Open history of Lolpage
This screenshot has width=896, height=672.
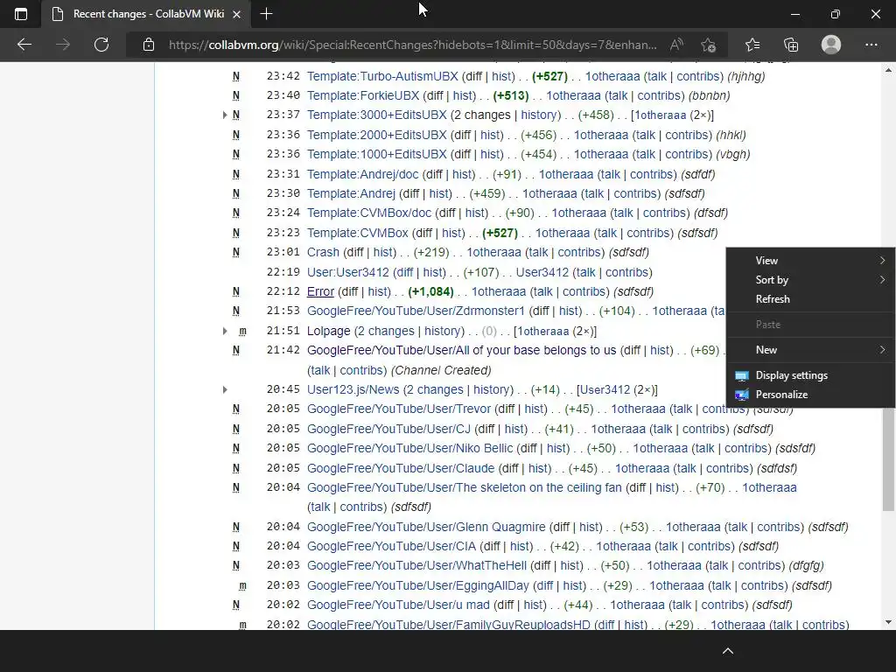(x=444, y=332)
